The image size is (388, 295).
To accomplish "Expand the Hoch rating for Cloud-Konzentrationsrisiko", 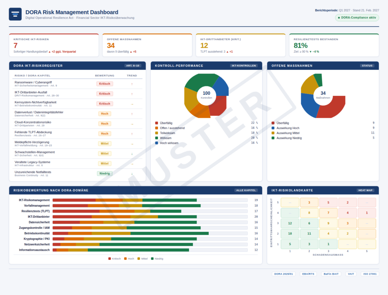I will [105, 123].
